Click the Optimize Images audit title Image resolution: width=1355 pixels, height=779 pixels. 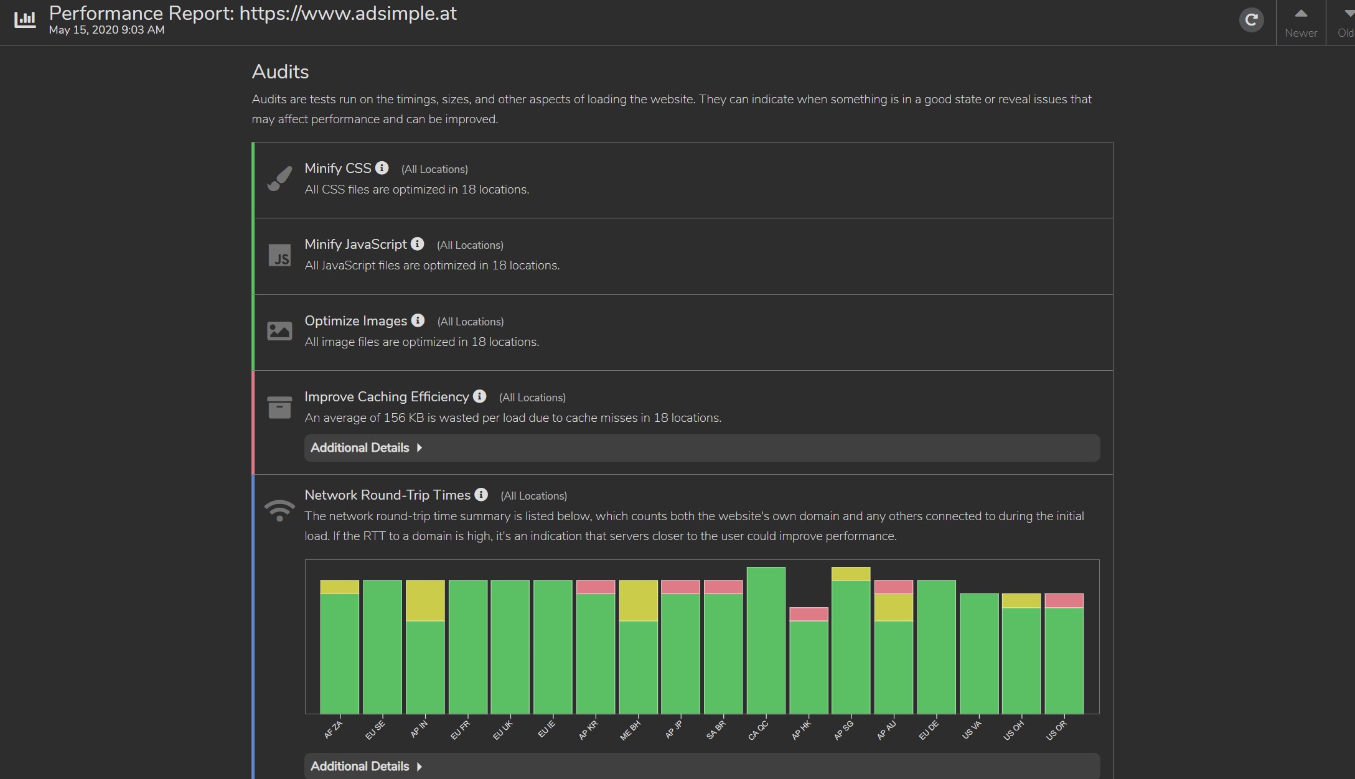click(355, 321)
